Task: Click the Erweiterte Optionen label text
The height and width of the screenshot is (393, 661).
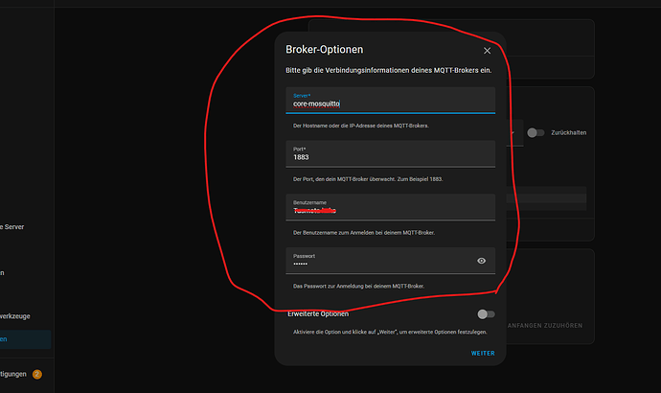Action: 318,313
